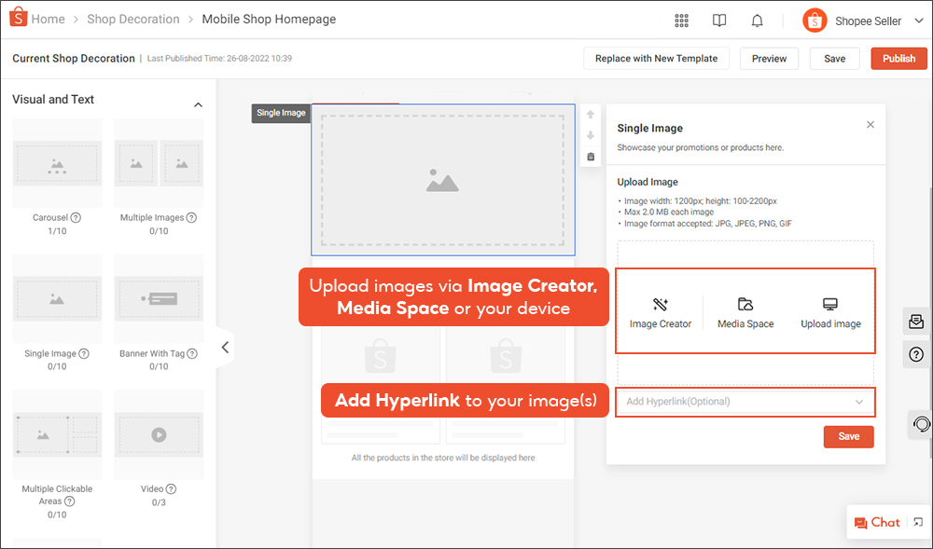
Task: Choose Upload image from device
Action: coord(830,313)
